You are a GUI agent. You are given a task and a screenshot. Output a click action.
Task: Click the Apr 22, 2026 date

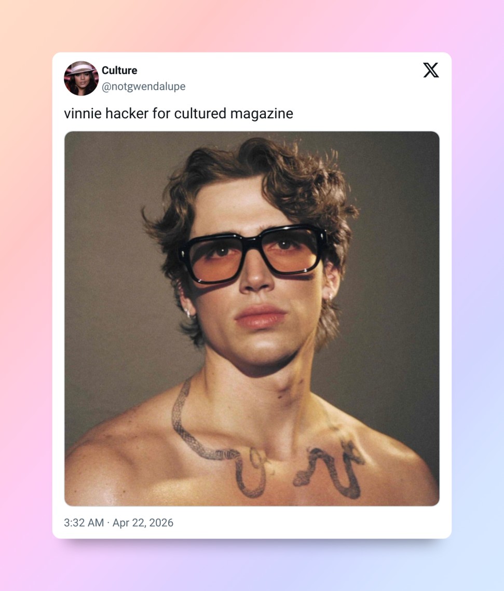tap(143, 523)
